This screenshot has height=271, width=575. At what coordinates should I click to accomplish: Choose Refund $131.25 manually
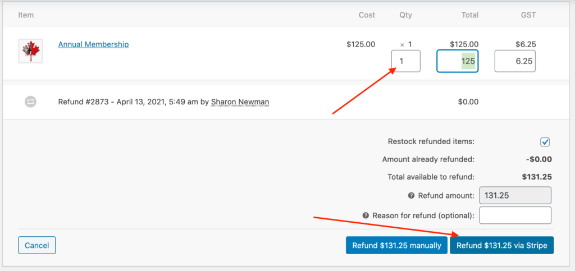(397, 245)
